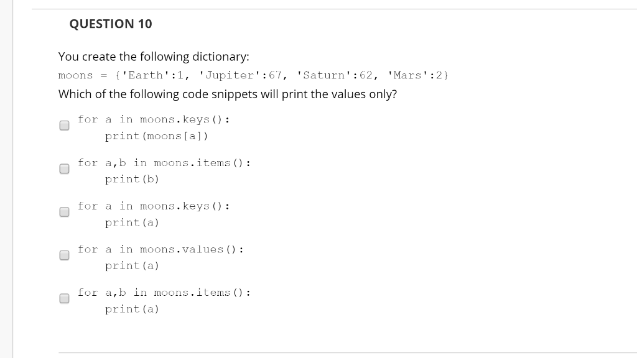Tick the checkbox for the print(moons[a]) snippet

(x=64, y=126)
